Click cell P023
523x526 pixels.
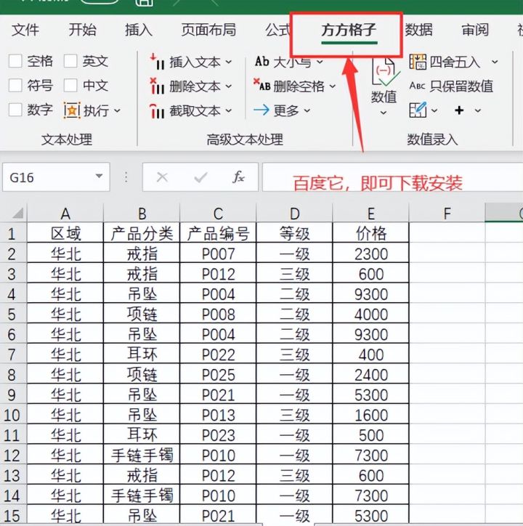pos(218,435)
